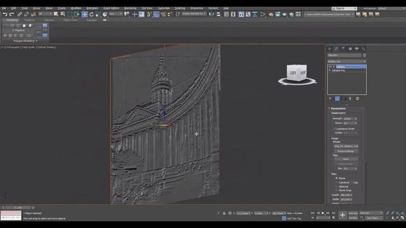Click the Percent Snap toggle icon
Viewport: 406px width, 228px height.
pos(163,15)
